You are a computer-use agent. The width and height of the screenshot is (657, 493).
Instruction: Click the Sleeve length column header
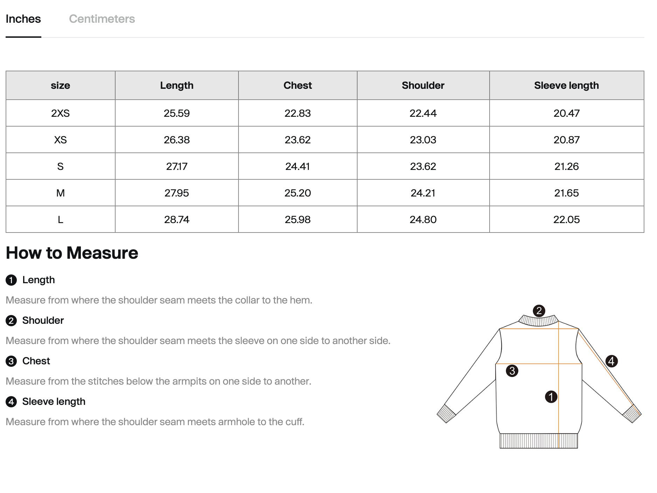point(566,85)
